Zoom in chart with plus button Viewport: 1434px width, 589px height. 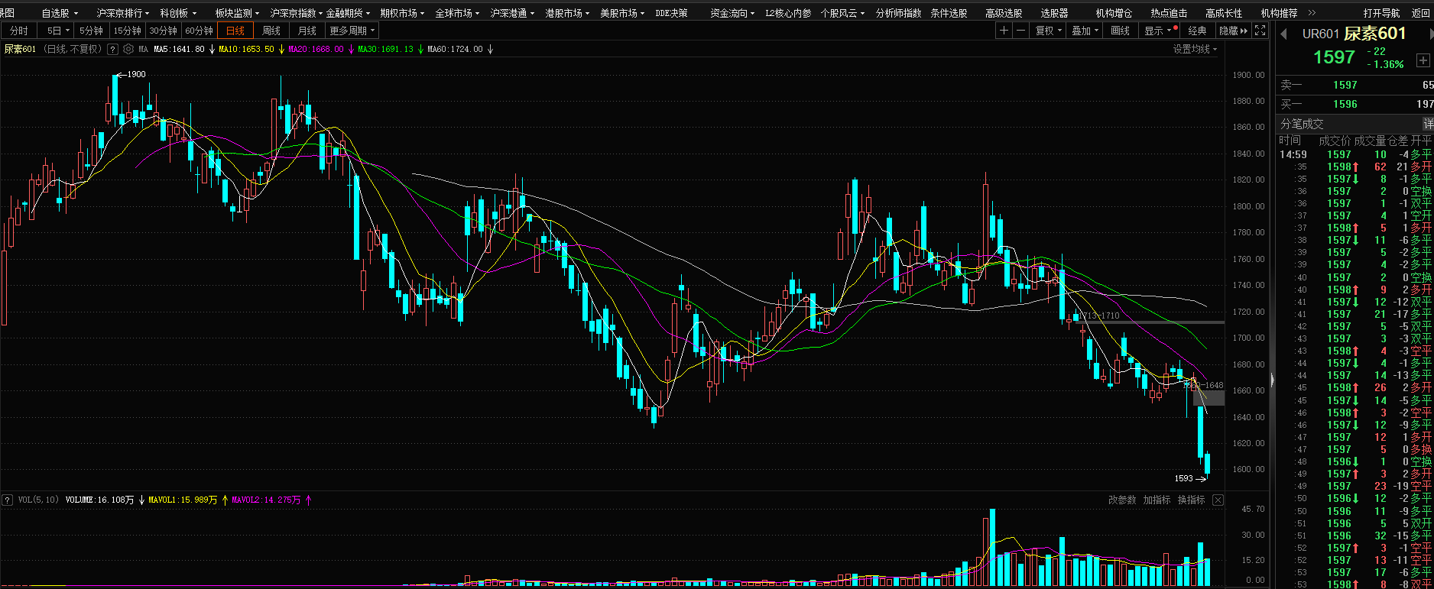tap(1004, 31)
